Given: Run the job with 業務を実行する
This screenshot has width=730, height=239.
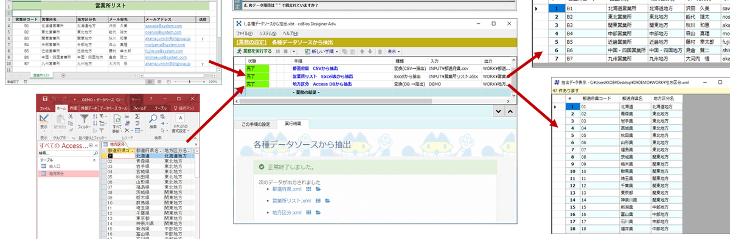Looking at the screenshot, I should tap(254, 52).
